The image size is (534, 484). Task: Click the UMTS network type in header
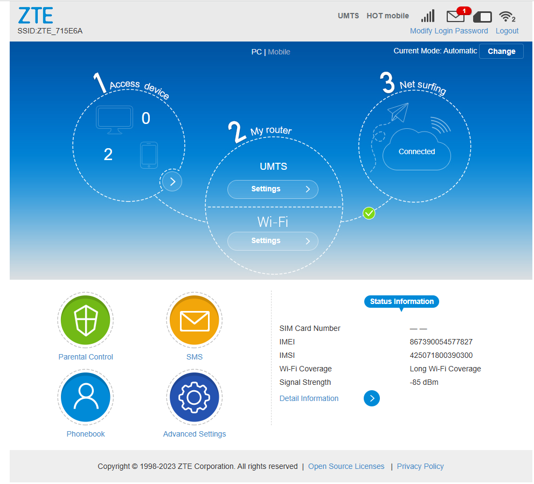pos(349,16)
